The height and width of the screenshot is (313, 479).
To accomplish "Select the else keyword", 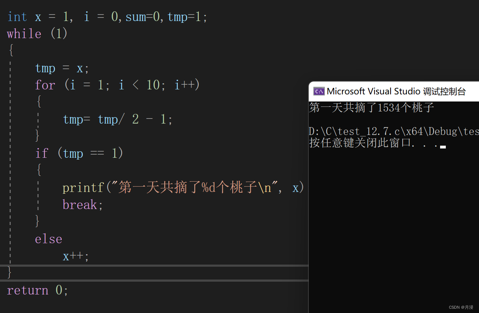I will coord(49,239).
